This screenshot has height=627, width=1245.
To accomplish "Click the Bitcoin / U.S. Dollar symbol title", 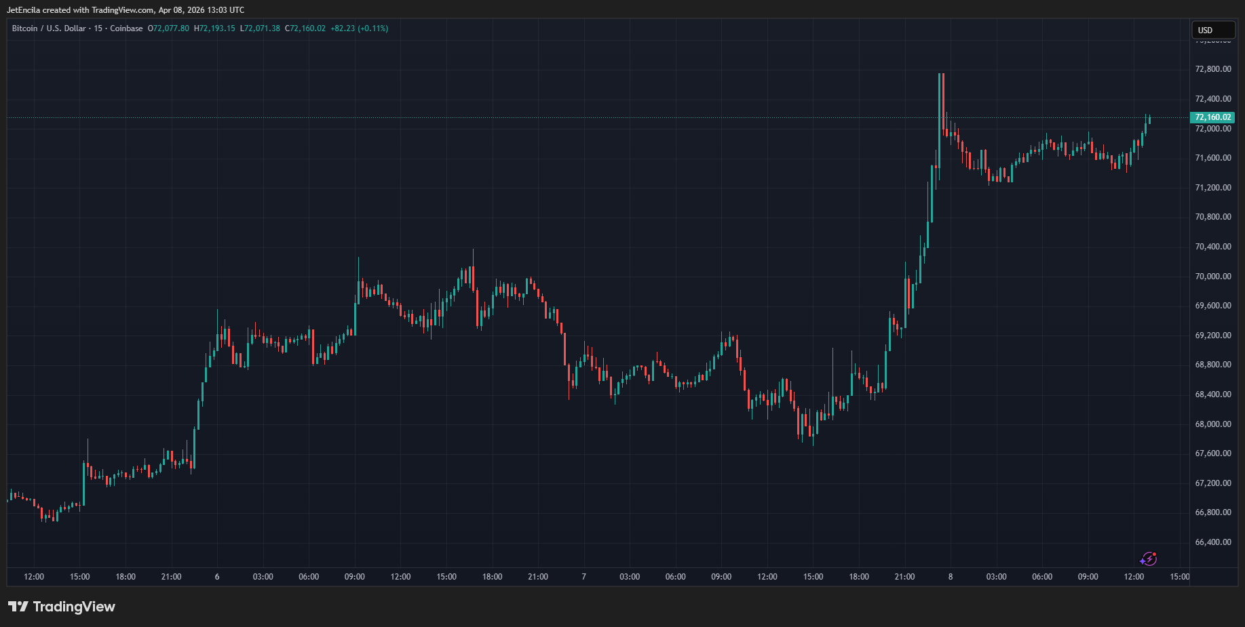I will (x=49, y=28).
